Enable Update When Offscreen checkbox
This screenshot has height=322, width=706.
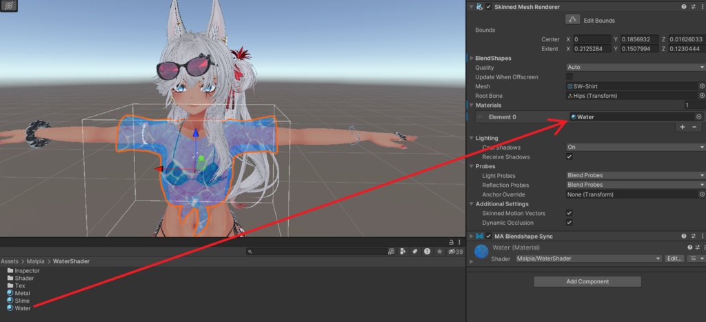[569, 77]
